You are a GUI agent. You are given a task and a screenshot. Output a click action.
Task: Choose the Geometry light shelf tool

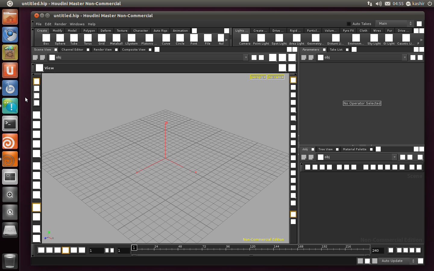316,39
